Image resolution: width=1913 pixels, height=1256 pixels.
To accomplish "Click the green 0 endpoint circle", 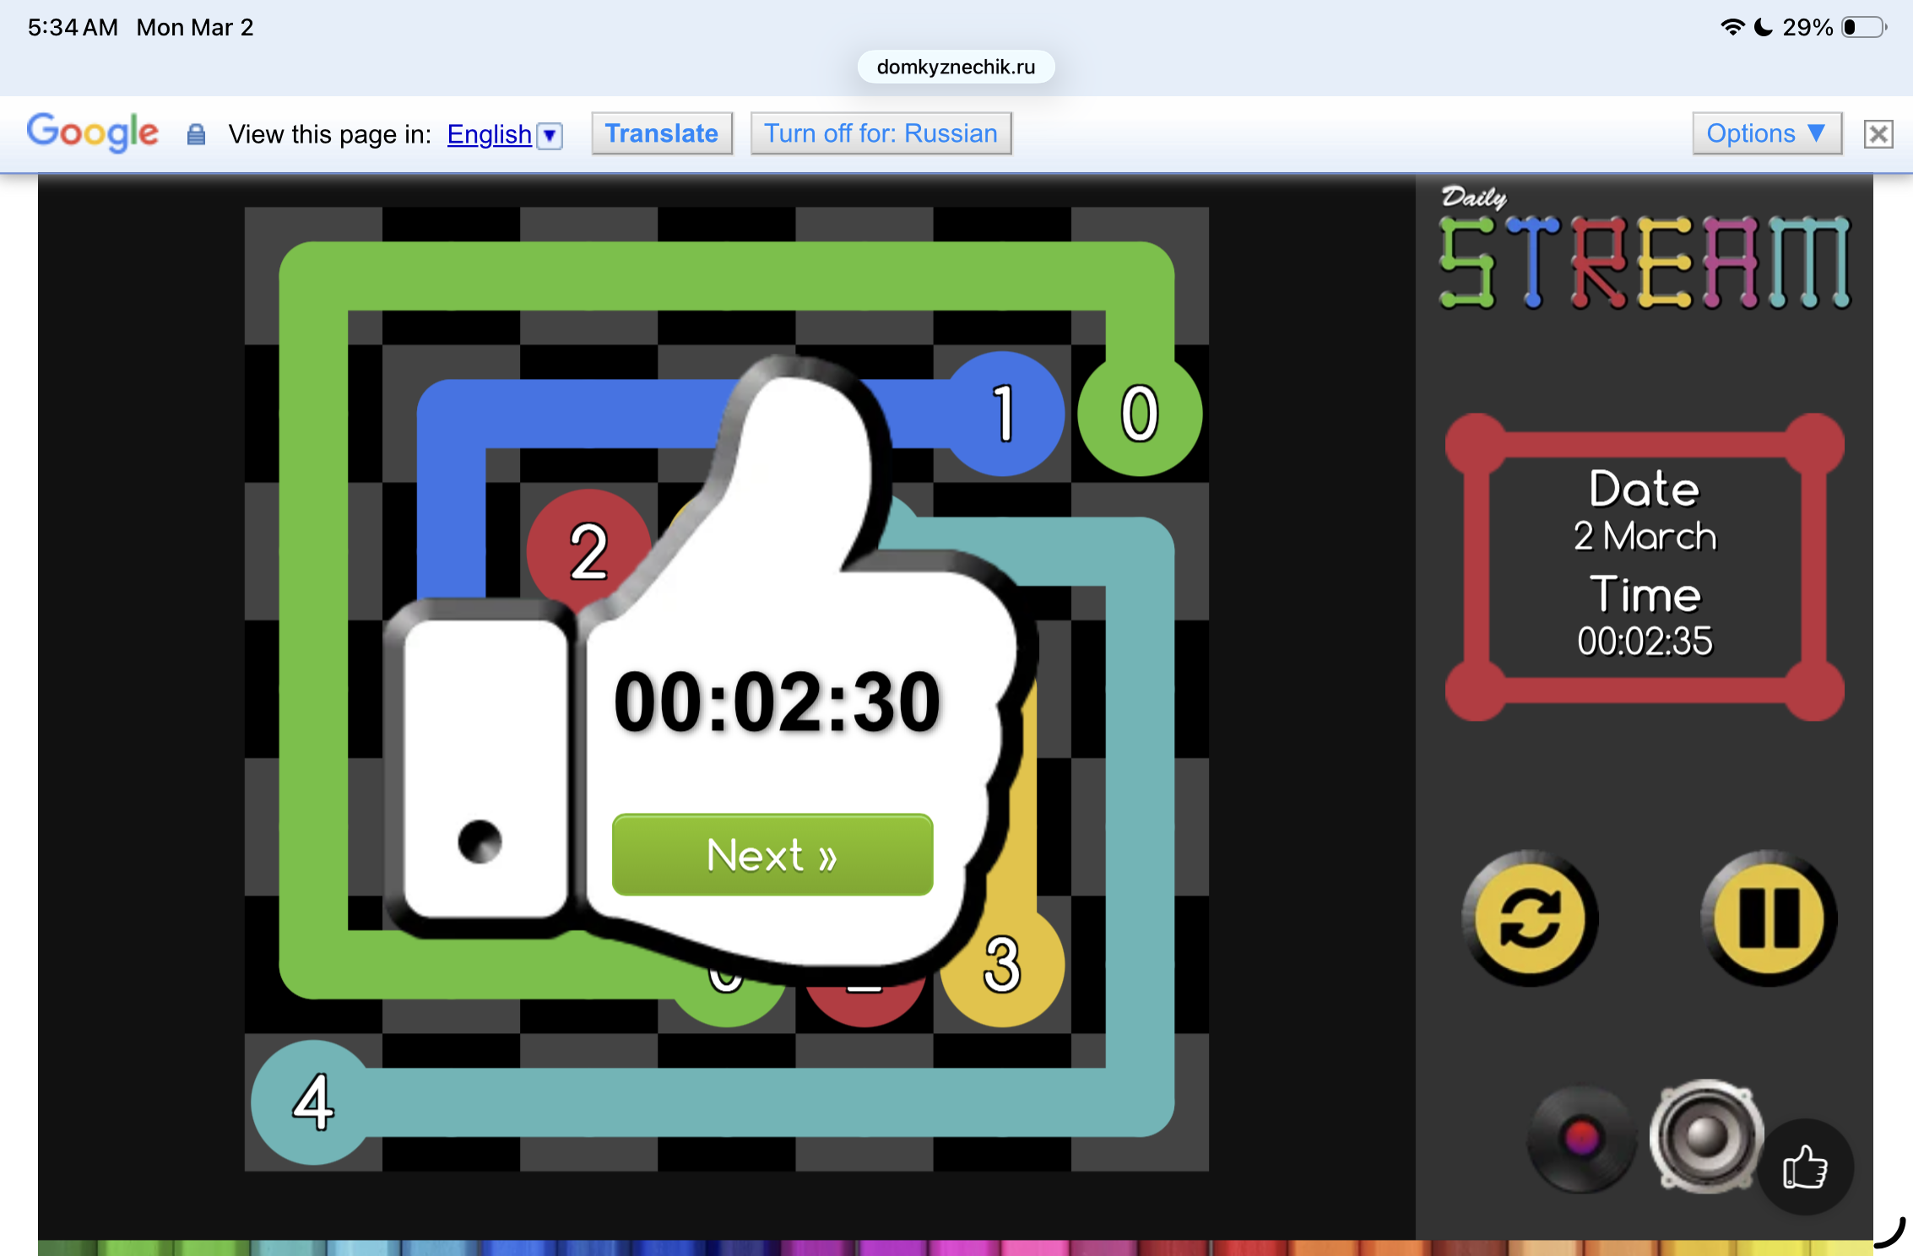I will 1139,414.
